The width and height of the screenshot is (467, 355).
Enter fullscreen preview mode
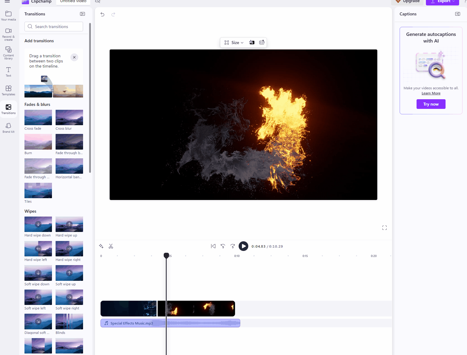coord(384,227)
